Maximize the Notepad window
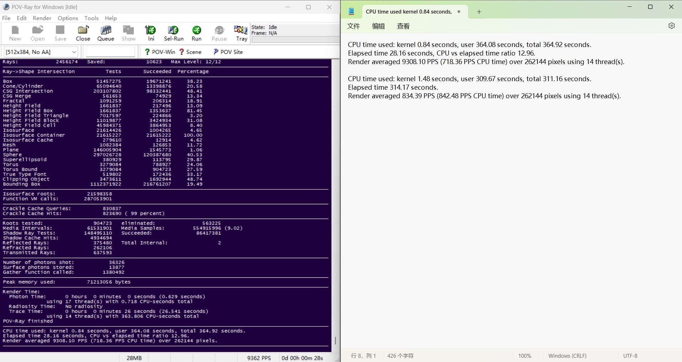682x362 pixels. [x=650, y=7]
